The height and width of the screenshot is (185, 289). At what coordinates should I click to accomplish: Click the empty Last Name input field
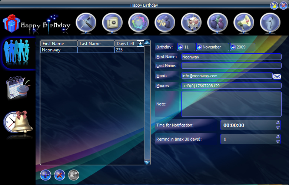click(231, 65)
